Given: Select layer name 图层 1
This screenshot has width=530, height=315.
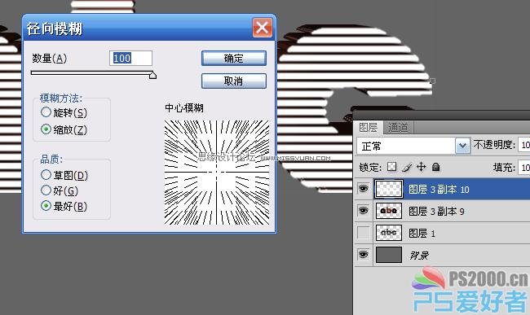Looking at the screenshot, I should [x=422, y=234].
